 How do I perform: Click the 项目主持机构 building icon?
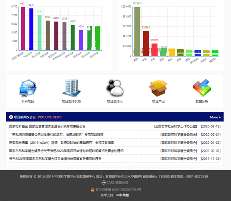point(71,88)
